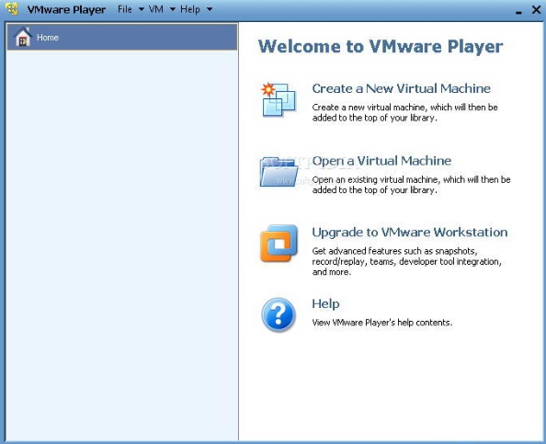The height and width of the screenshot is (444, 546).
Task: Click the Home house icon in the library
Action: click(23, 37)
